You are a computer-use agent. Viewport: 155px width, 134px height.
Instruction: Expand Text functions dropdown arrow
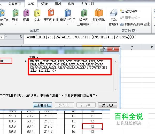pos(37,24)
